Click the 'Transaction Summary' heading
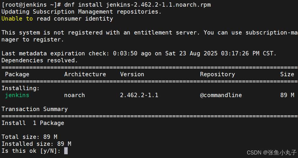The width and height of the screenshot is (298, 158). (35, 109)
